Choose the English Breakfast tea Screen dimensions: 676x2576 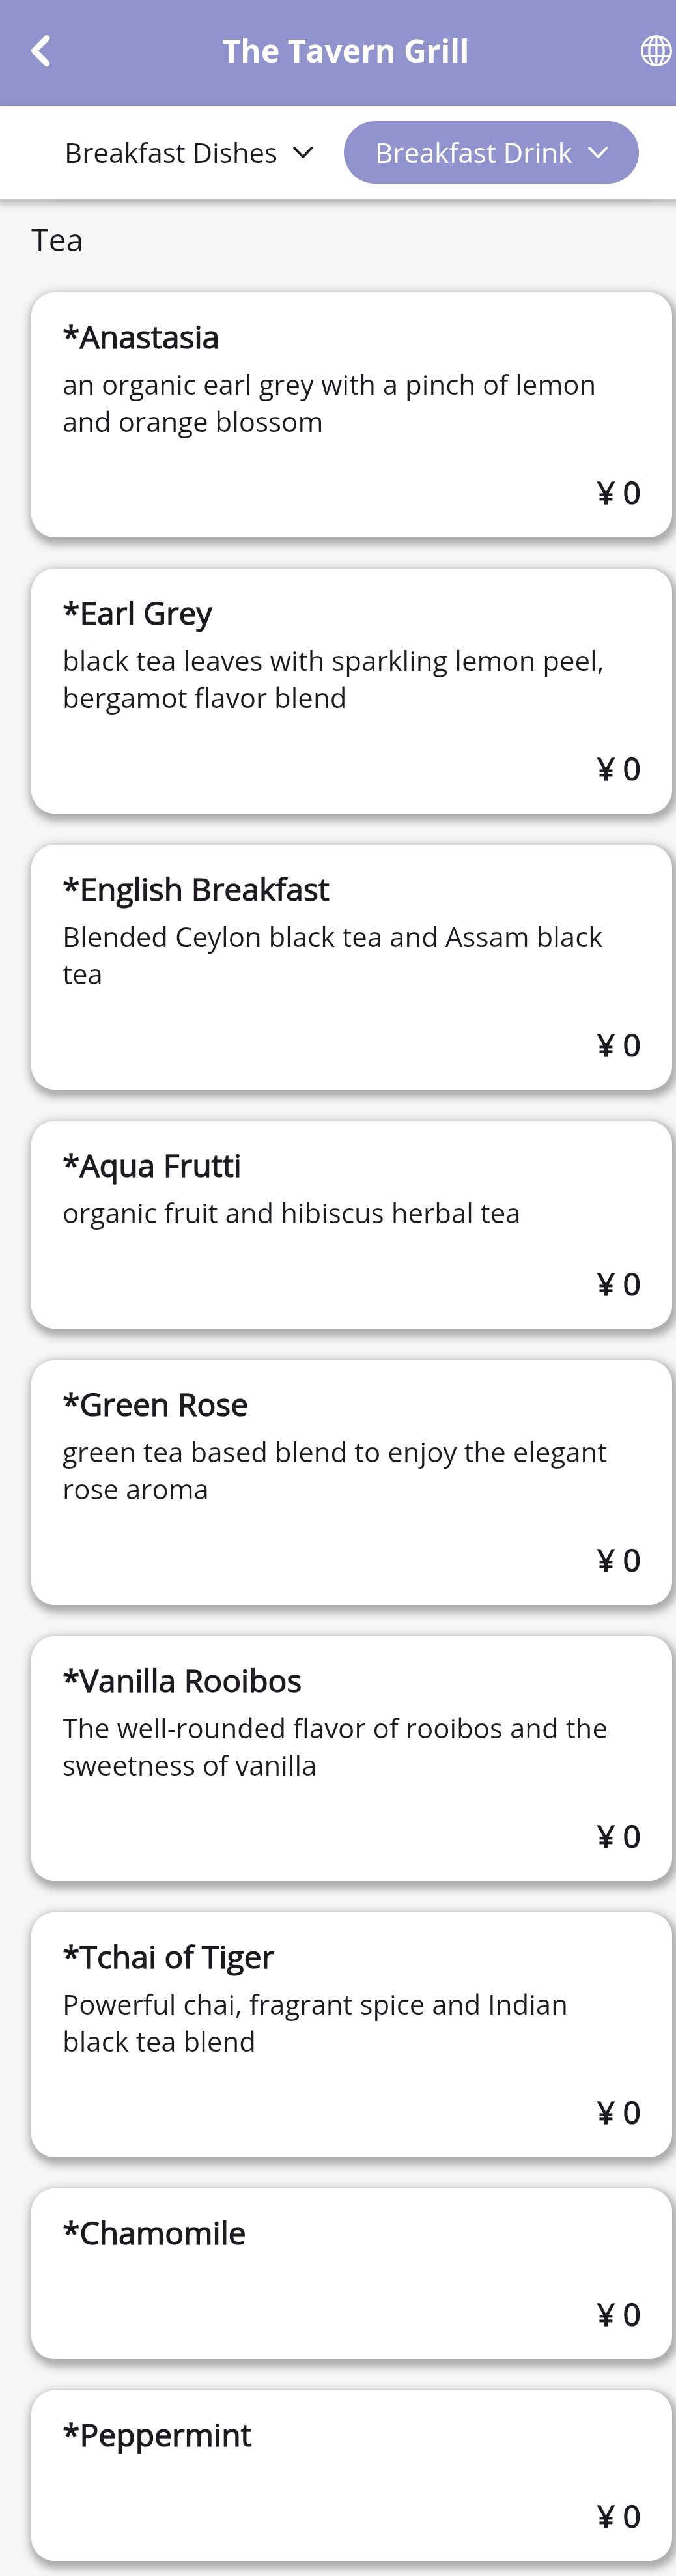point(350,966)
